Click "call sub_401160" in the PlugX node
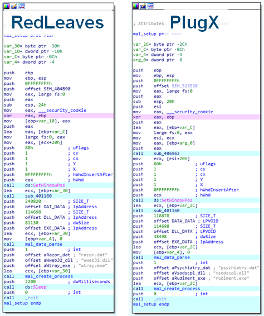The width and height of the screenshot is (264, 316). (157, 210)
